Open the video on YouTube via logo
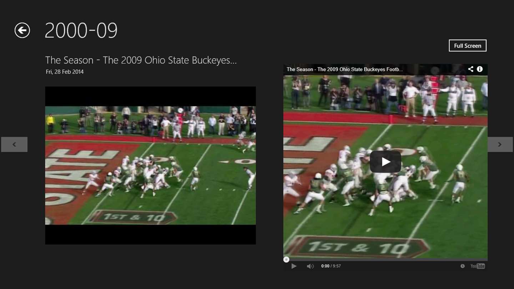Screen dimensions: 514x289 (478, 266)
